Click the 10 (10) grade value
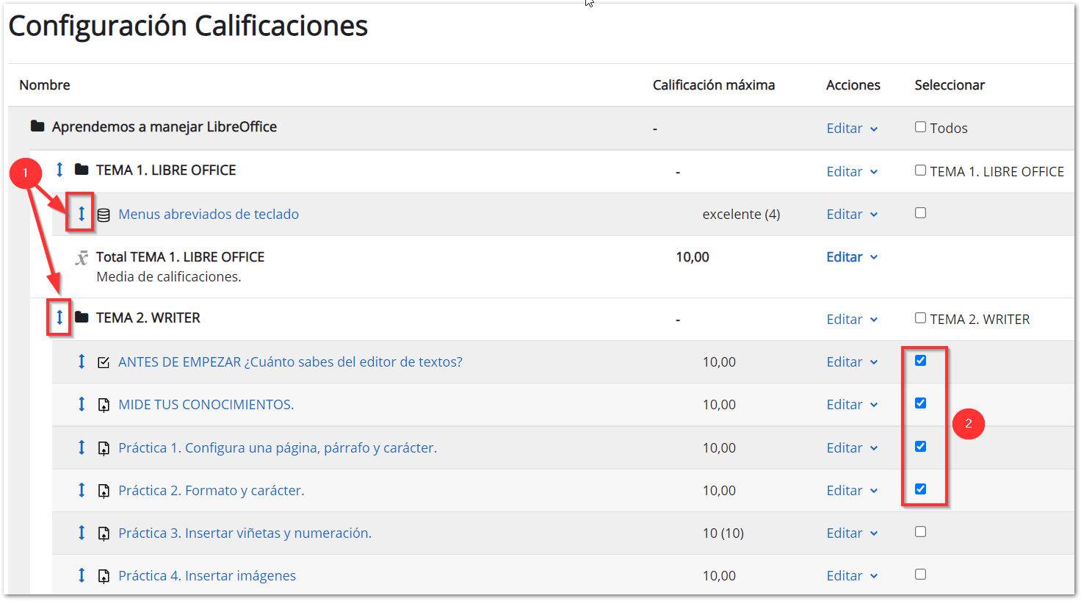 pos(723,533)
